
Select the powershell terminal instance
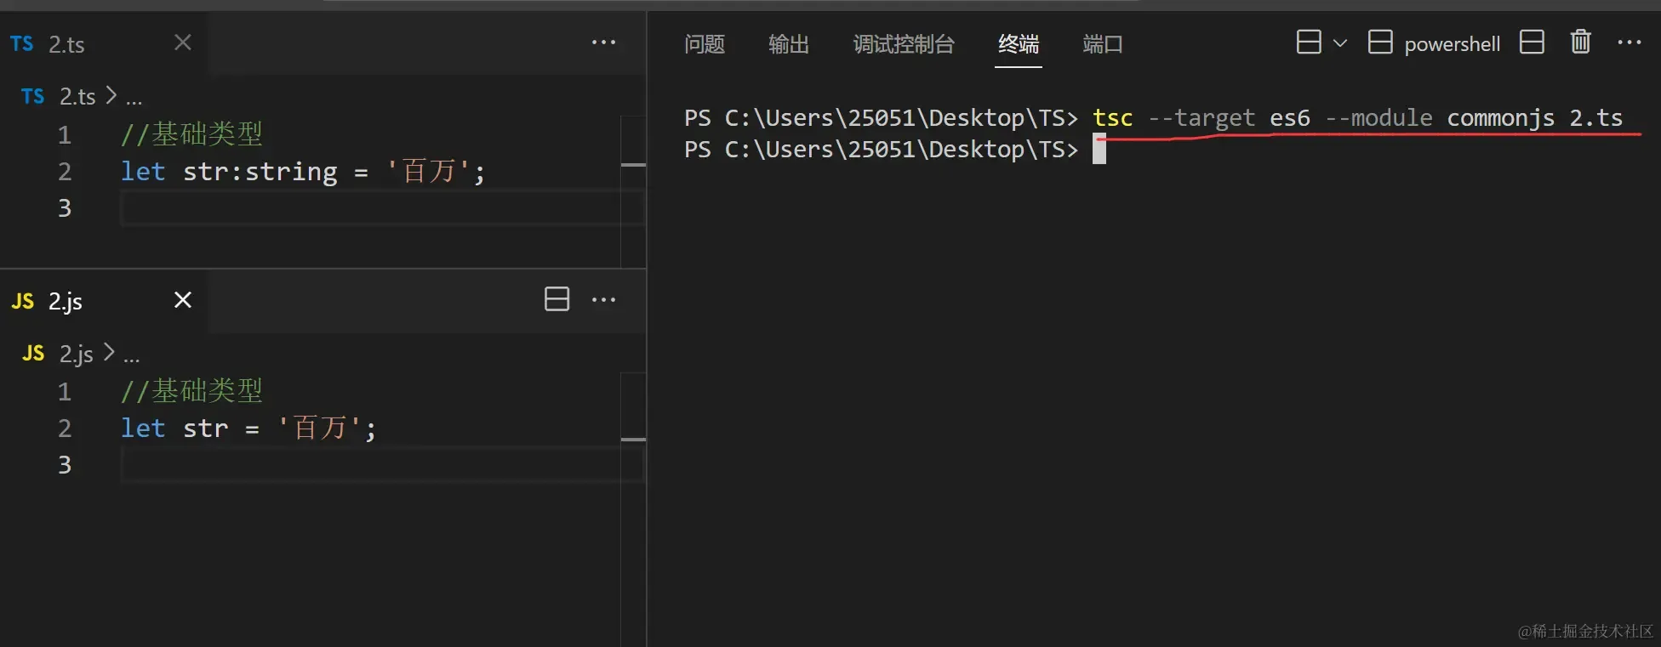pyautogui.click(x=1434, y=43)
